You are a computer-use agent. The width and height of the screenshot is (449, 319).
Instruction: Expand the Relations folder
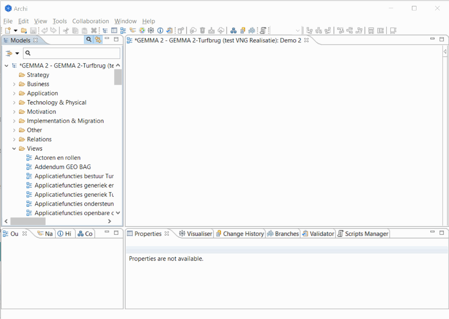[x=14, y=139]
